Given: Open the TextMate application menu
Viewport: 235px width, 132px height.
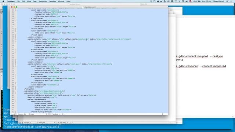Looking at the screenshot, I should (11, 1).
